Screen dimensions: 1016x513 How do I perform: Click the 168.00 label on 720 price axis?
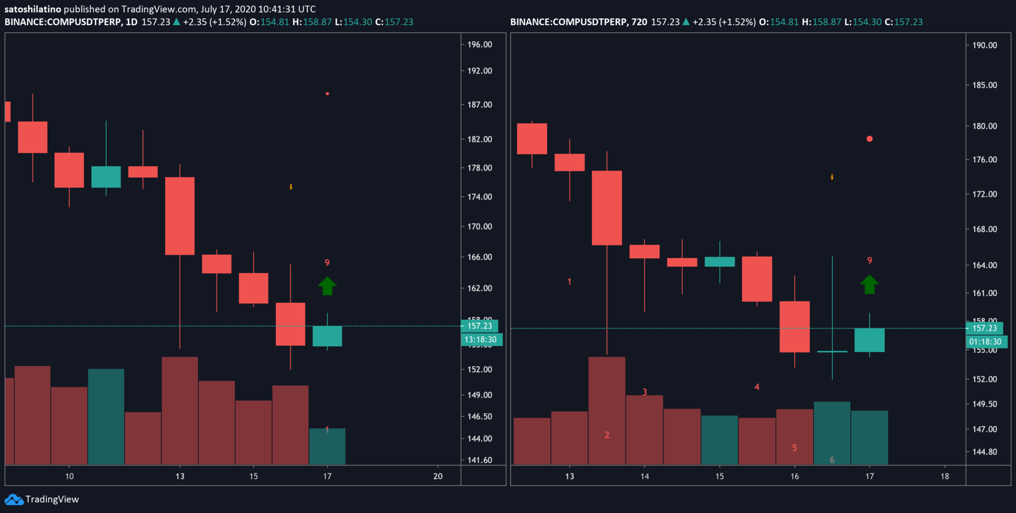pos(985,229)
